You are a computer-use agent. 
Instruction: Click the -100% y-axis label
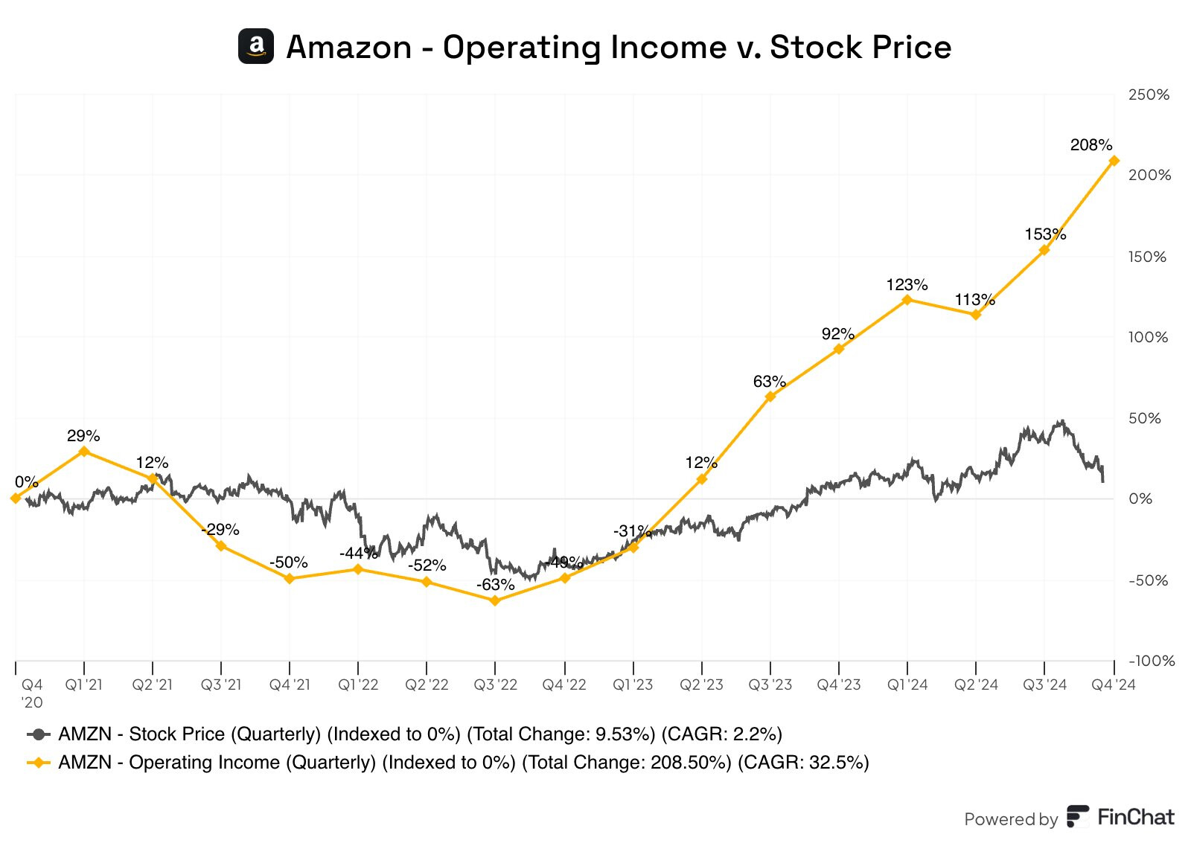click(x=1151, y=661)
